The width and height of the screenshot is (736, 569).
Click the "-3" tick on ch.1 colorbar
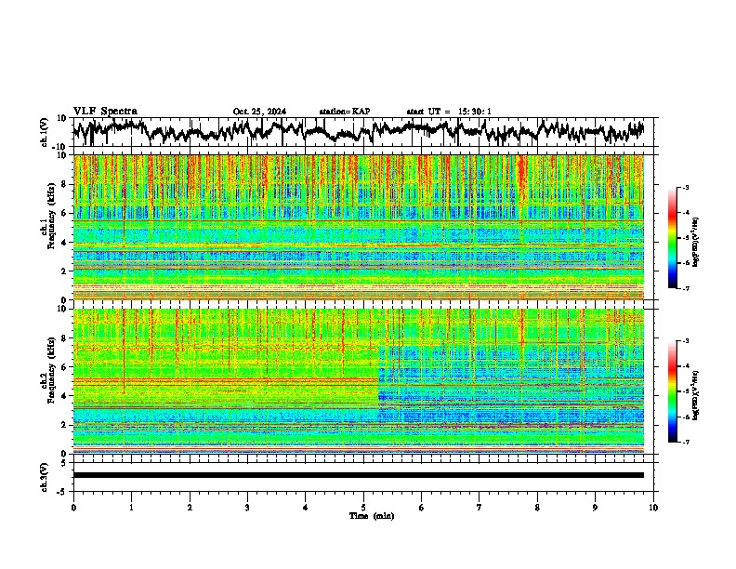(685, 188)
